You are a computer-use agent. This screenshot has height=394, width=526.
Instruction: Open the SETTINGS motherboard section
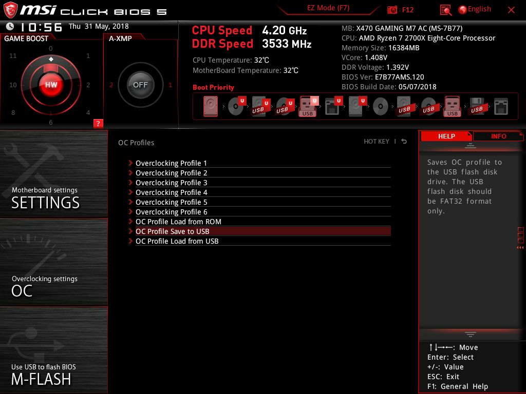tap(53, 173)
